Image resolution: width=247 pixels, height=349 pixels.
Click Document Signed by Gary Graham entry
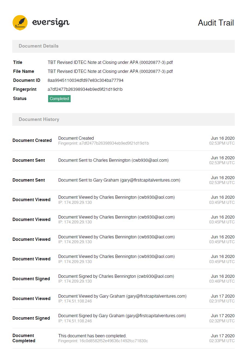(x=122, y=316)
